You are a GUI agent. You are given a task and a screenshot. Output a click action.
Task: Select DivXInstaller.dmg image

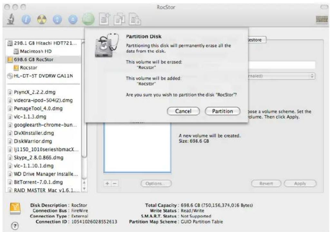[x=43, y=133]
